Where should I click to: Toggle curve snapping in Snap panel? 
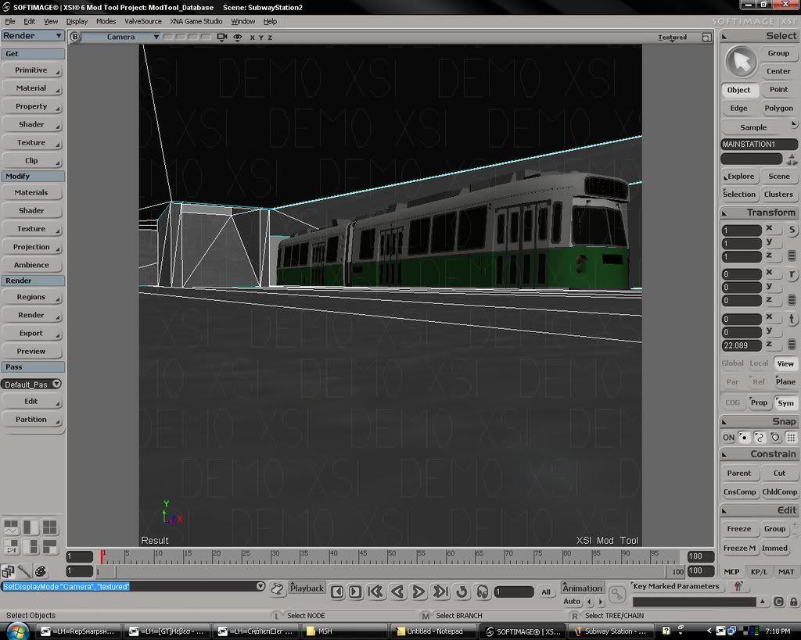(x=760, y=438)
